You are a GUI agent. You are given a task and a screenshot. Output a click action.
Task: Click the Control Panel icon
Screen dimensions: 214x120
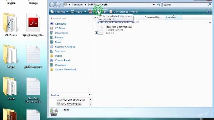(51, 60)
